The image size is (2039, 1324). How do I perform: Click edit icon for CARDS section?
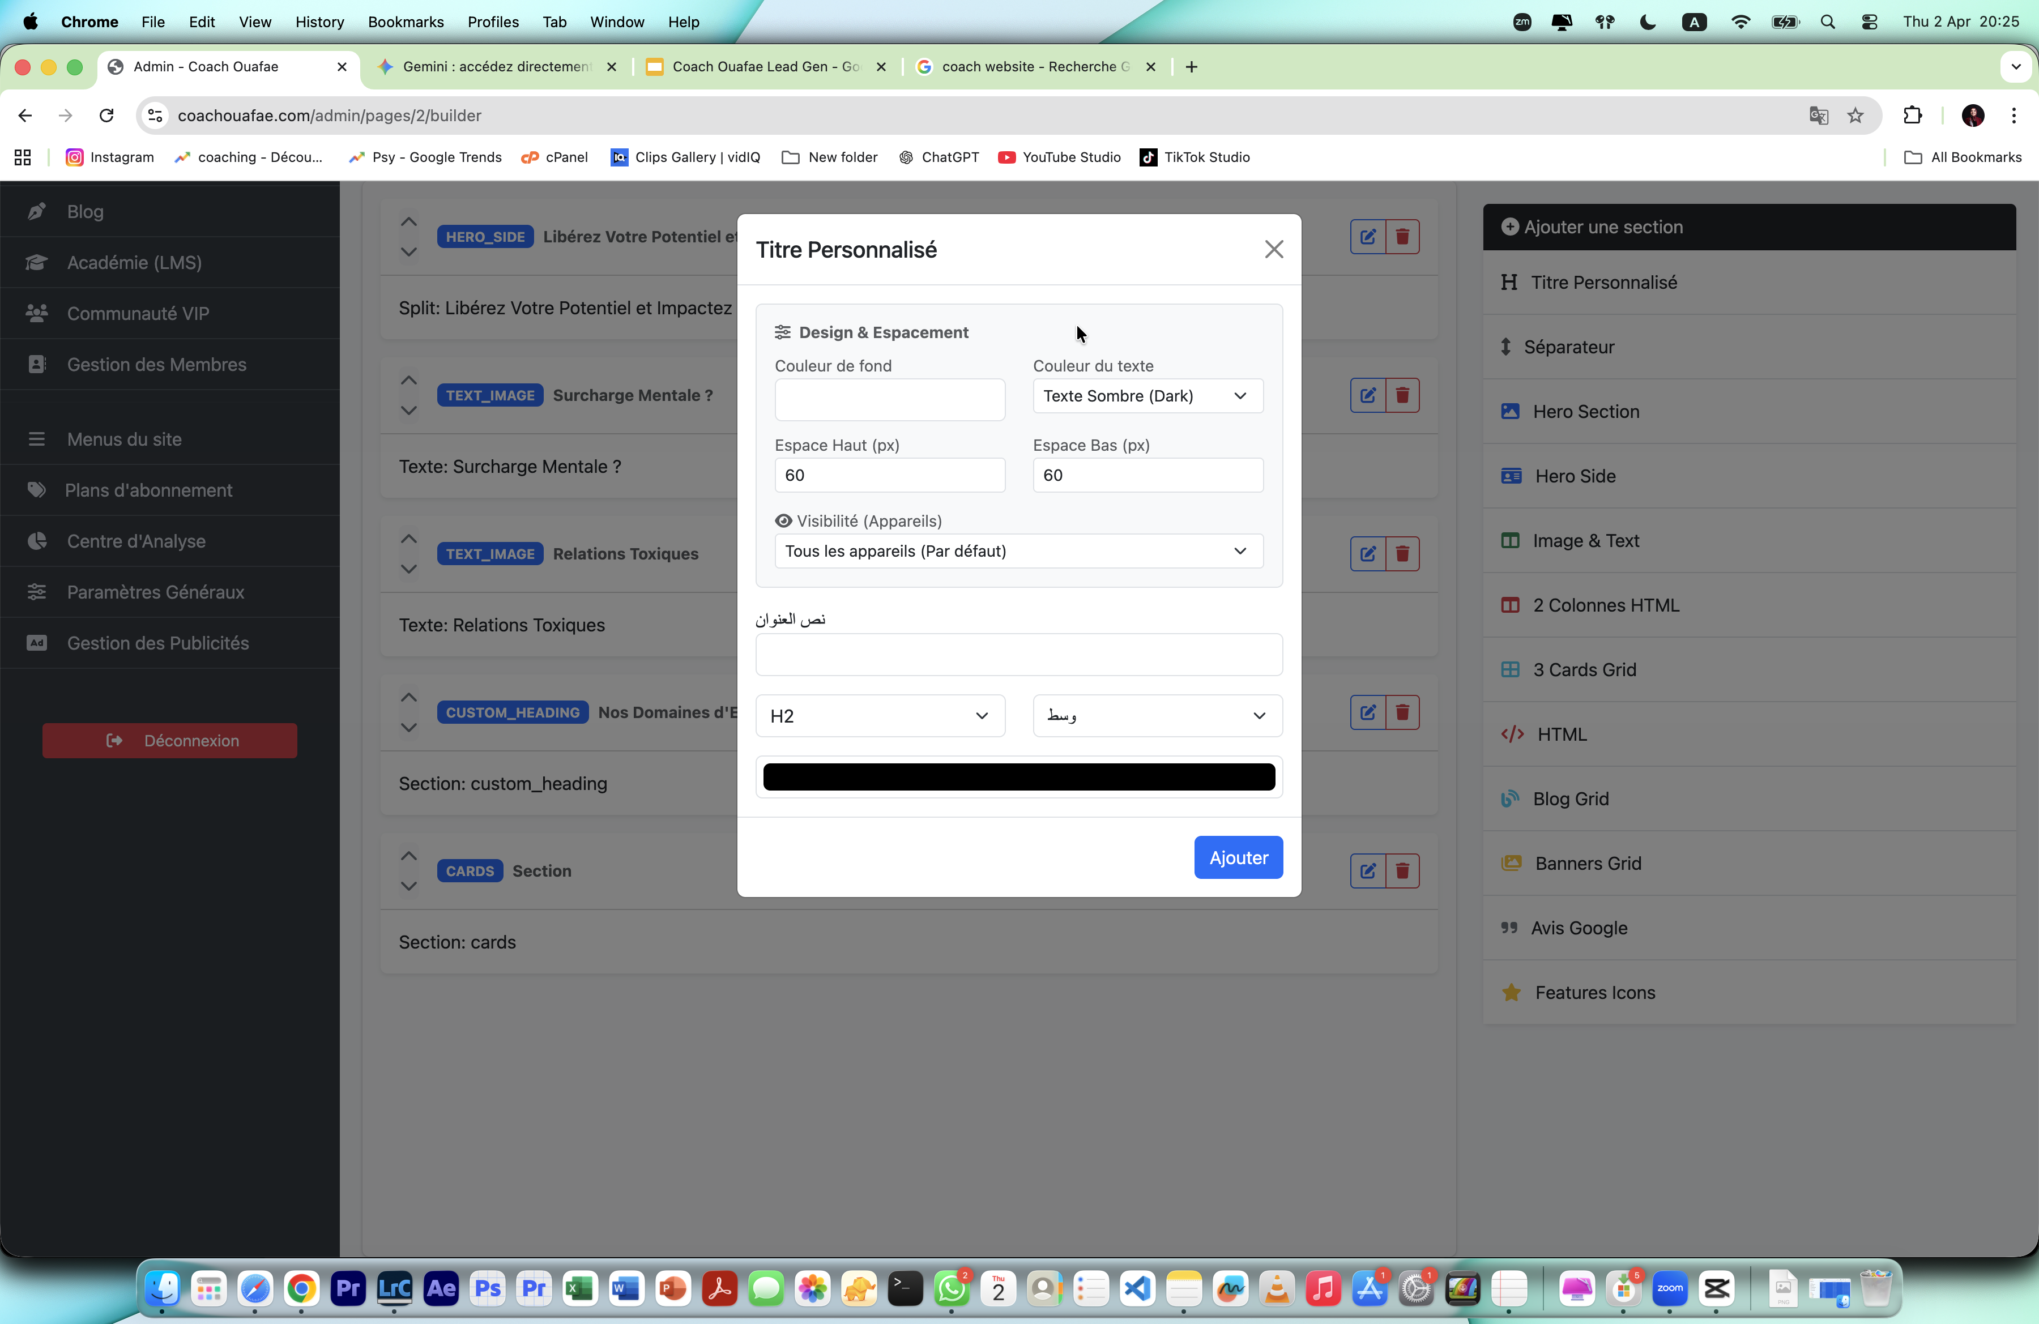pos(1367,870)
